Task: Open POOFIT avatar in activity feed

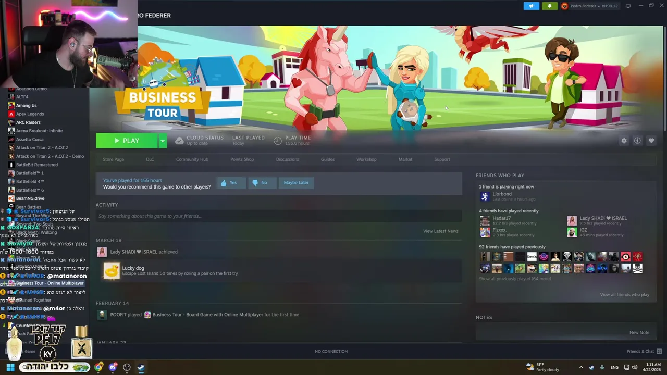Action: (x=102, y=315)
